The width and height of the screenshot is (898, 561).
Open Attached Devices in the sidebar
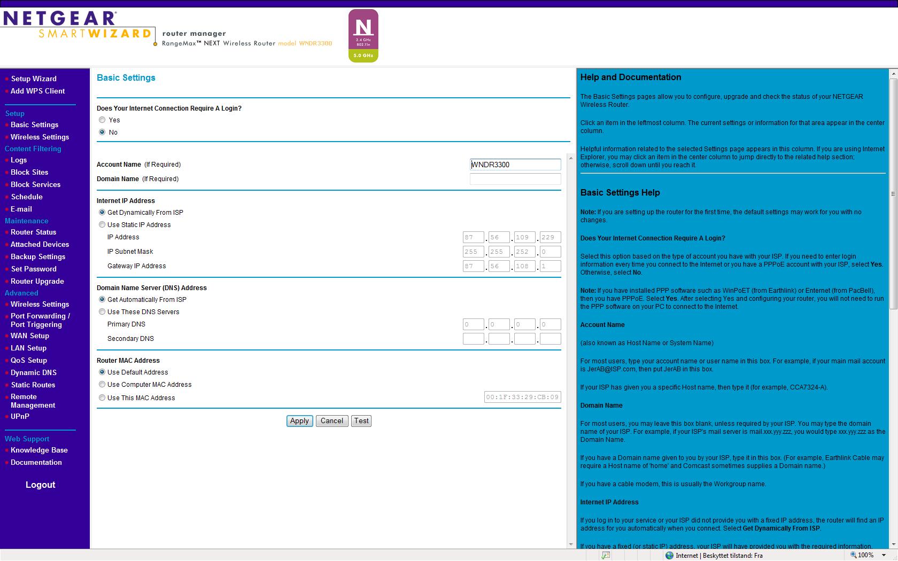[40, 244]
